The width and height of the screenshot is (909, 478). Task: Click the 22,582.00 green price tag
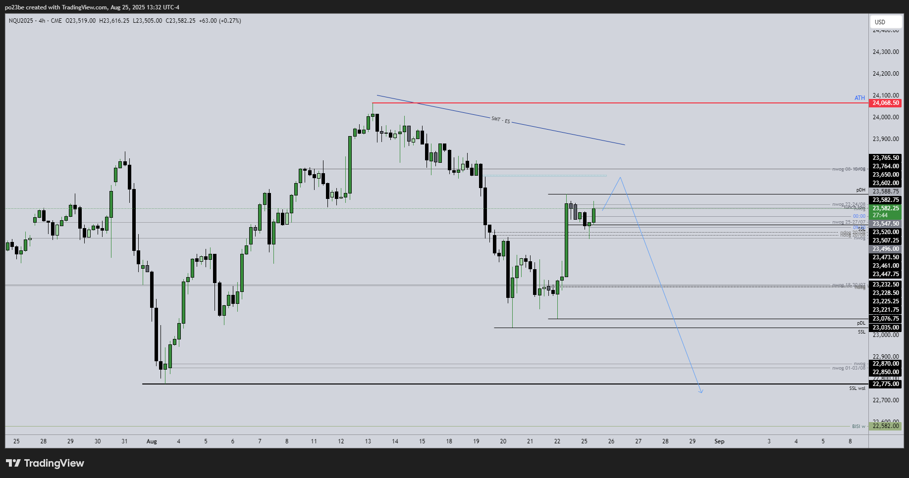pos(885,426)
